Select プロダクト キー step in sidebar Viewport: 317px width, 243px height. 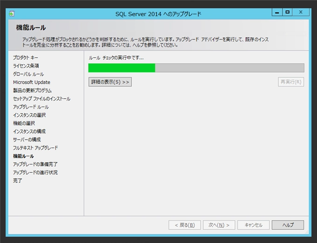pos(26,58)
